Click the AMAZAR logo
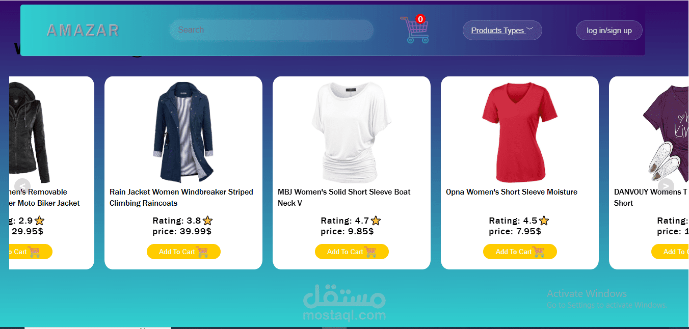Image resolution: width=689 pixels, height=329 pixels. [x=83, y=31]
